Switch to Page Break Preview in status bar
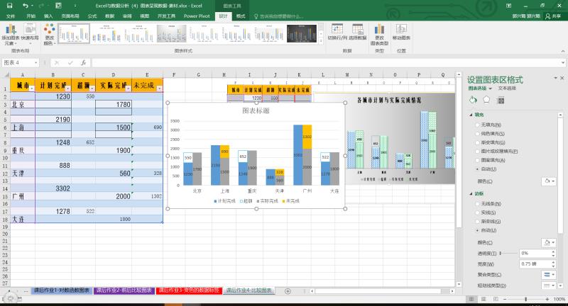Image resolution: width=568 pixels, height=306 pixels. [x=496, y=299]
